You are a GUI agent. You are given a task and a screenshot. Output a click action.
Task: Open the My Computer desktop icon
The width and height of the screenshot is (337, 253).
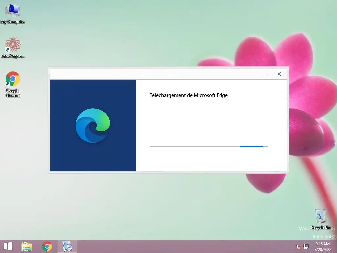[x=13, y=14]
